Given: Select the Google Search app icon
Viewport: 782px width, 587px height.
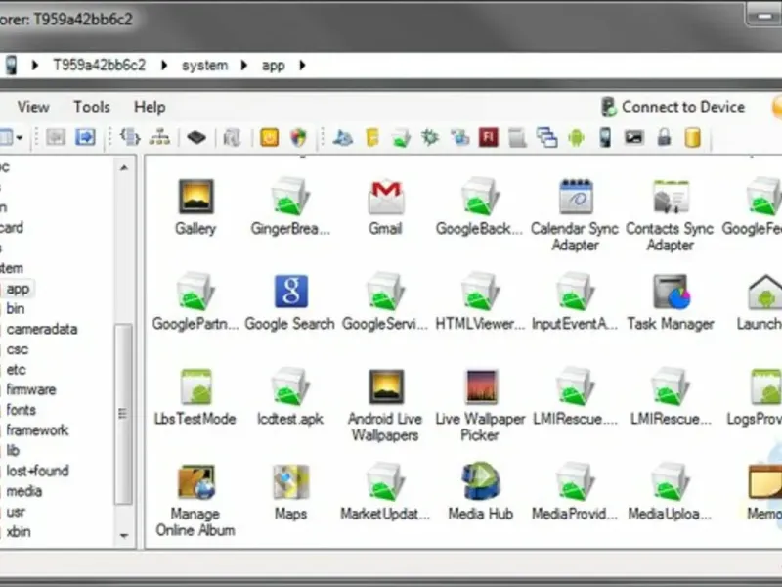Looking at the screenshot, I should [x=290, y=292].
